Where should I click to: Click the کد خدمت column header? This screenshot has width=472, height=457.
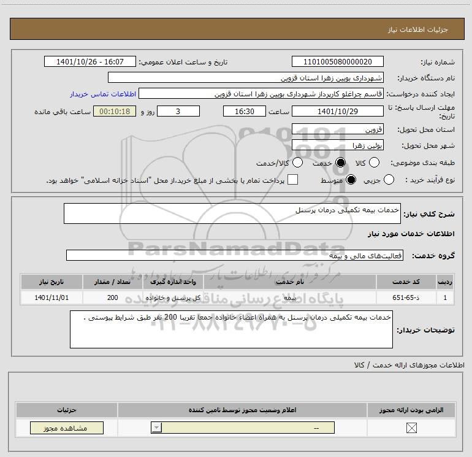(x=406, y=282)
